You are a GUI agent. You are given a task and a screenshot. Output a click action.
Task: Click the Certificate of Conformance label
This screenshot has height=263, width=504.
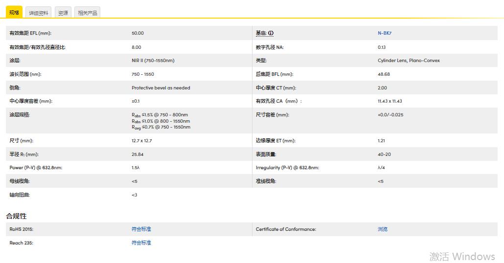286,229
